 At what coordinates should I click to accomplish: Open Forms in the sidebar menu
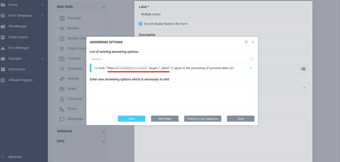point(13,5)
